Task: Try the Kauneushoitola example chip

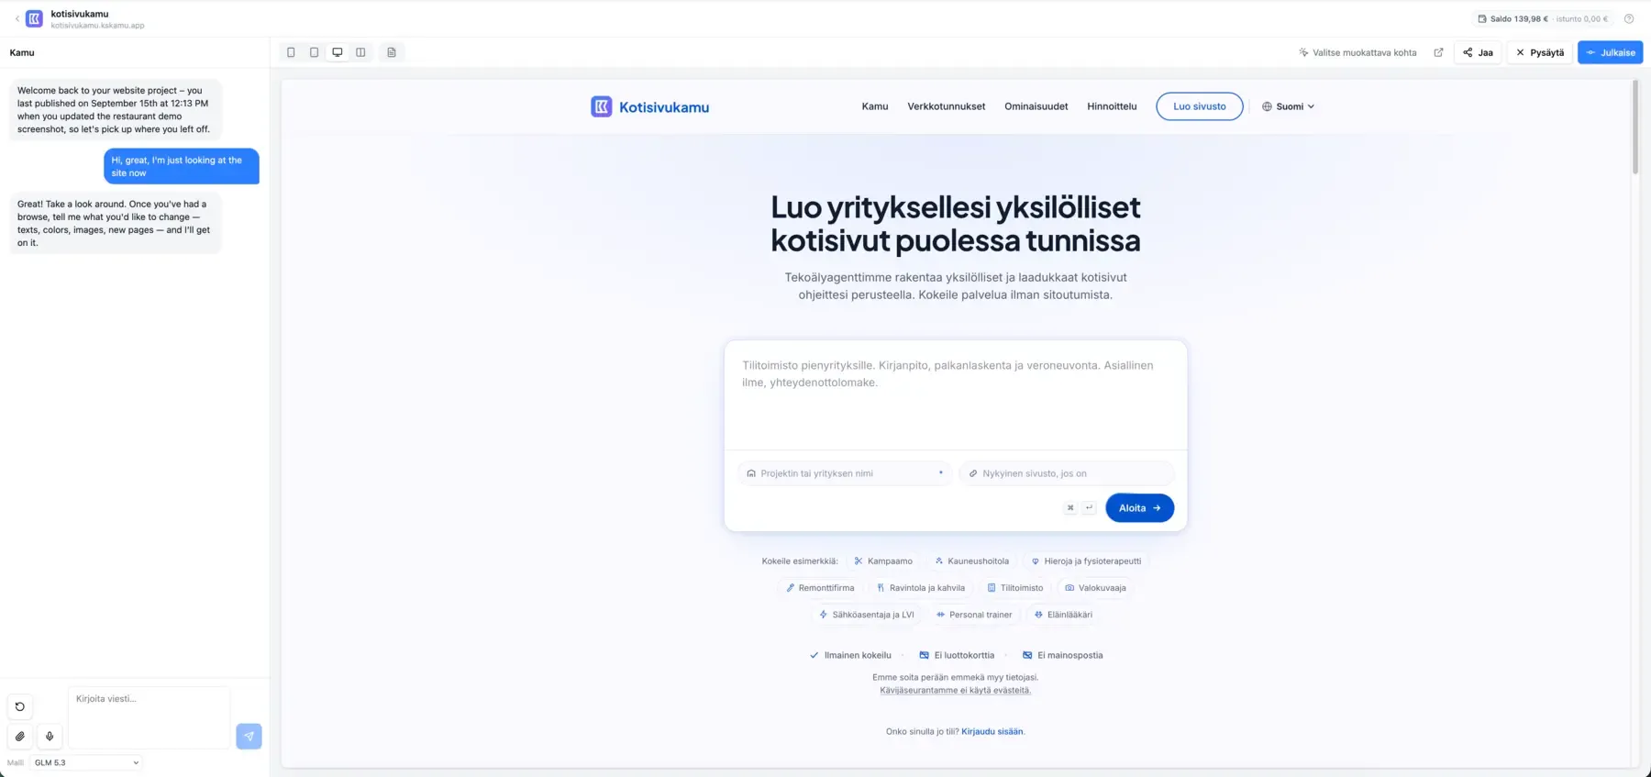Action: pyautogui.click(x=972, y=561)
